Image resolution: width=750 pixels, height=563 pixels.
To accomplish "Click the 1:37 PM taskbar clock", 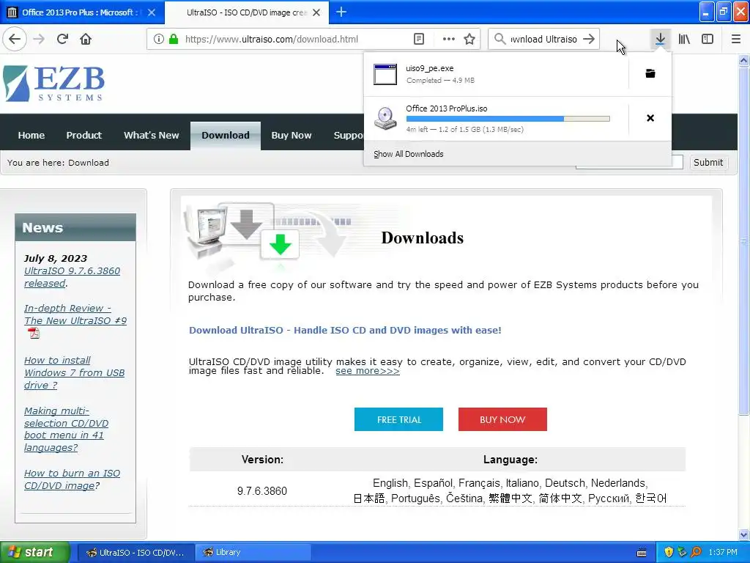I will (x=723, y=553).
